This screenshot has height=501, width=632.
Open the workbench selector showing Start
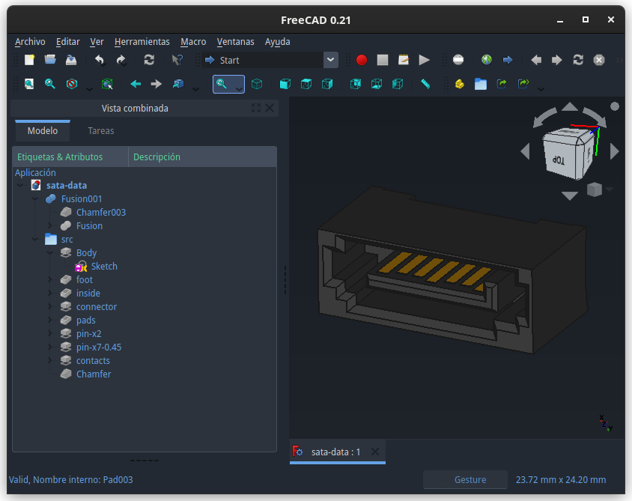270,60
